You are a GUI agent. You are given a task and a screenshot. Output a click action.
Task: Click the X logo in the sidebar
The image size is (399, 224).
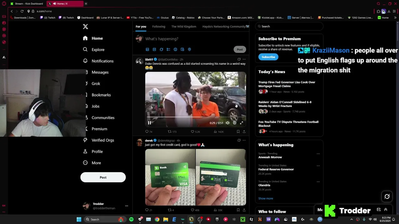85,26
